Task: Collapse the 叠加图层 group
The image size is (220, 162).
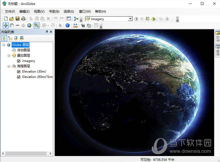Action: (x=9, y=55)
